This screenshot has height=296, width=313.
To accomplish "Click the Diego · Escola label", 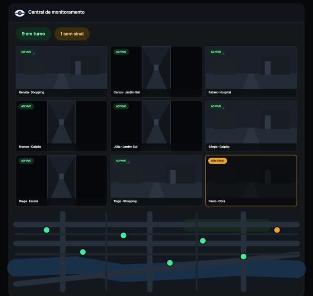I will (x=29, y=201).
